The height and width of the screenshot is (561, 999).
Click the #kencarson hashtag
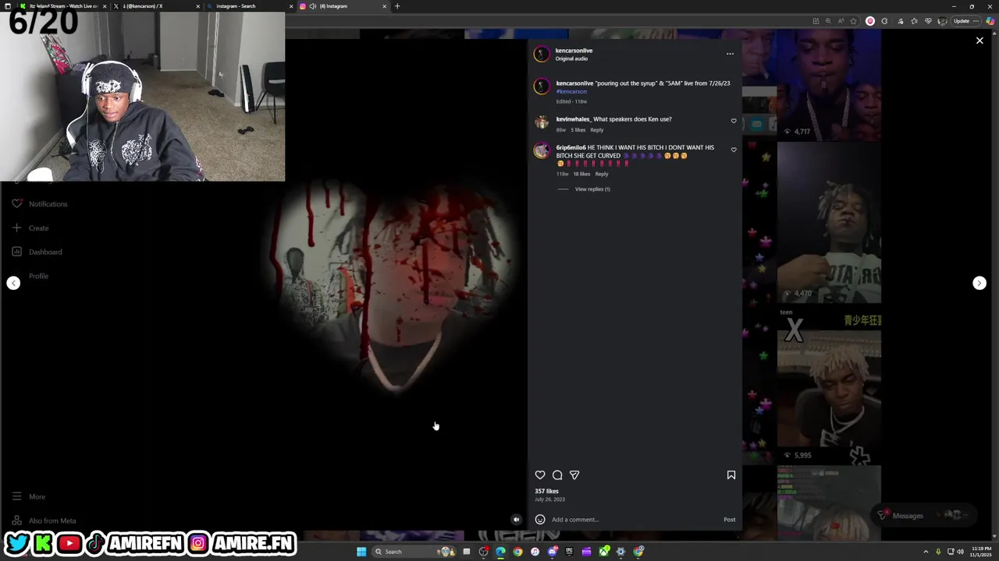pyautogui.click(x=571, y=92)
